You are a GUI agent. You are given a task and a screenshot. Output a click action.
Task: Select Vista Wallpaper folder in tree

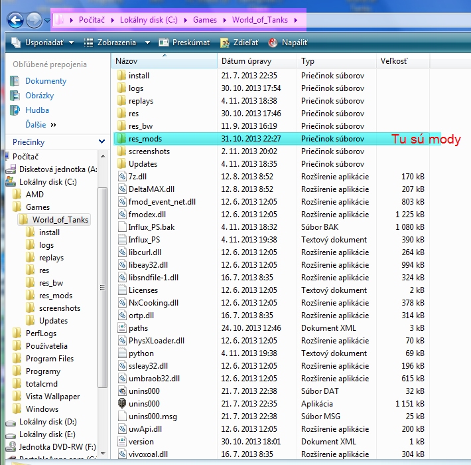[x=52, y=397]
